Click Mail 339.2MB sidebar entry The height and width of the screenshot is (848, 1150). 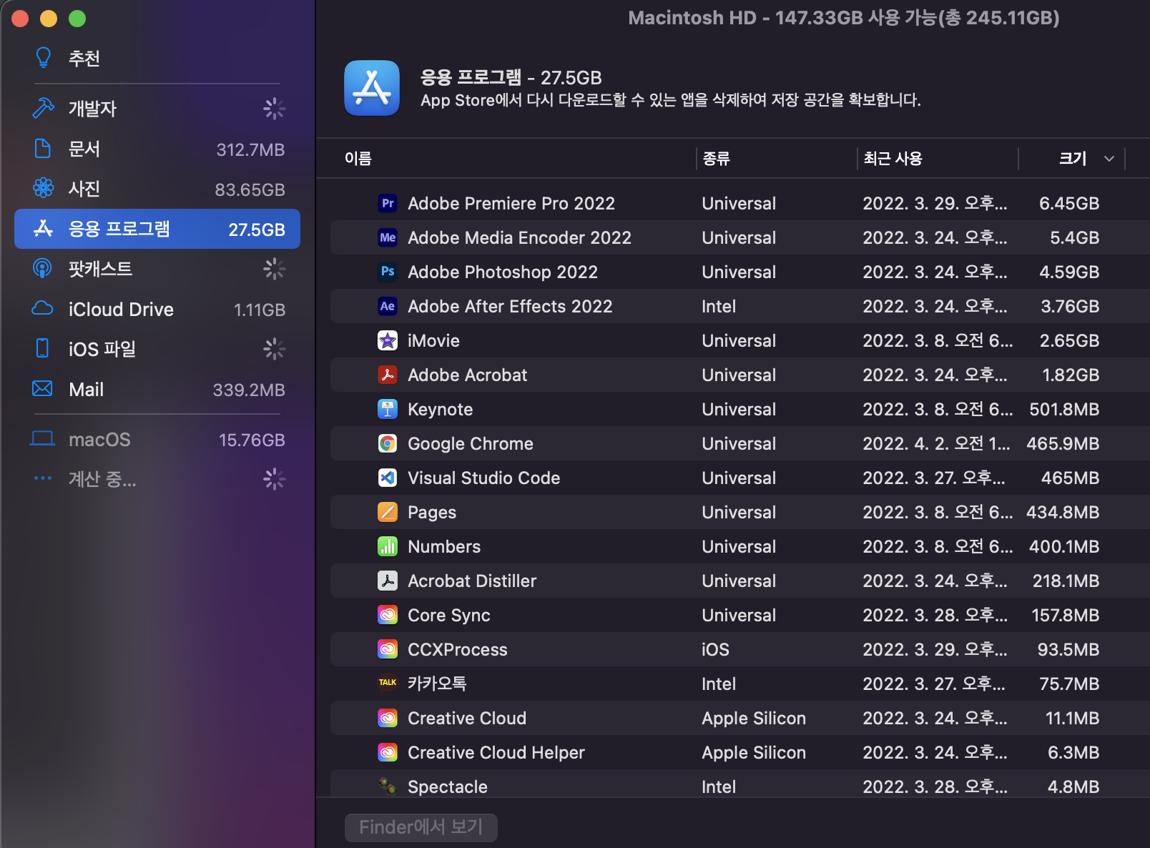pos(157,389)
